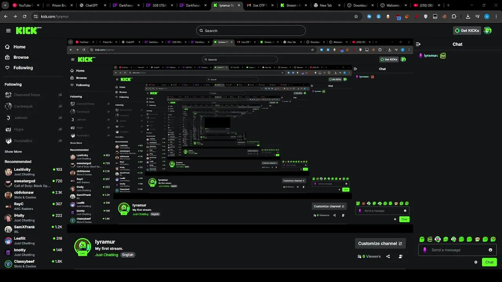
Task: Focus the outer Kick Search field
Action: [251, 31]
